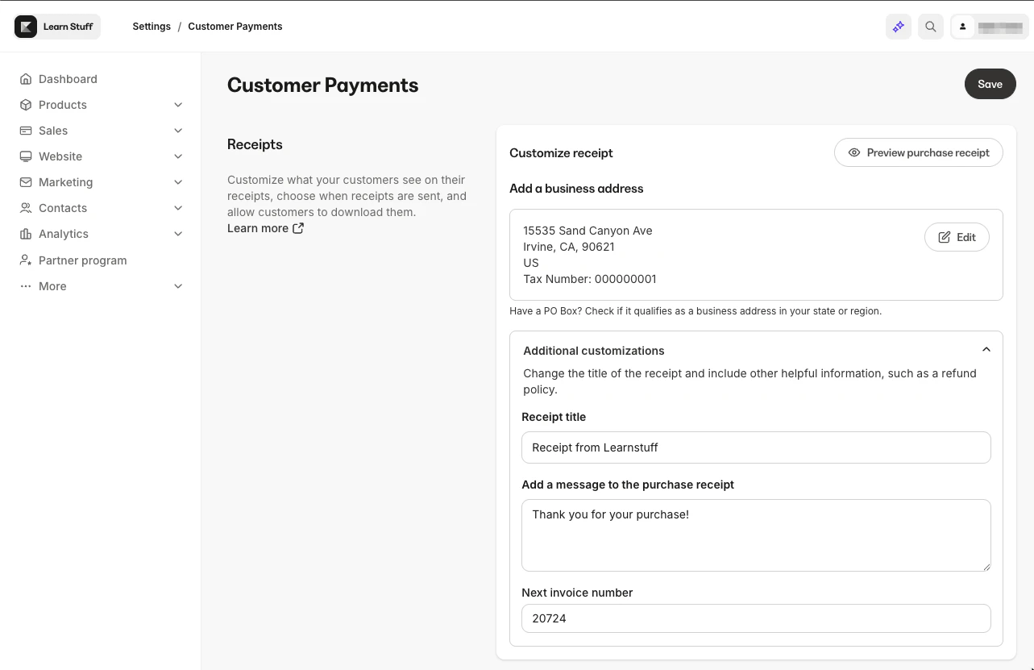Open the Sales card icon in sidebar
1034x670 pixels.
click(x=25, y=130)
